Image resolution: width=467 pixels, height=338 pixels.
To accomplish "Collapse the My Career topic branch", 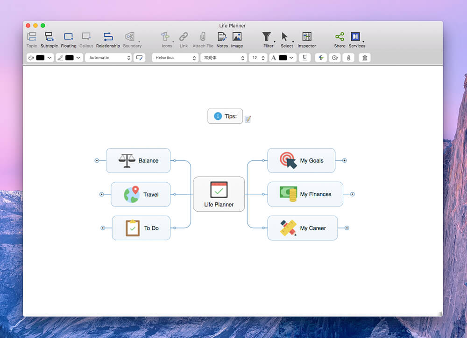I will click(x=347, y=228).
